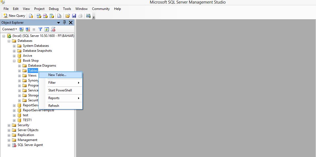Viewport: 316px width, 157px height.
Task: Toggle the Object Explorer auto-hide pin
Action: point(65,23)
